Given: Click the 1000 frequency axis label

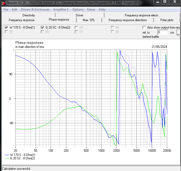Looking at the screenshot, I should 101,151.
